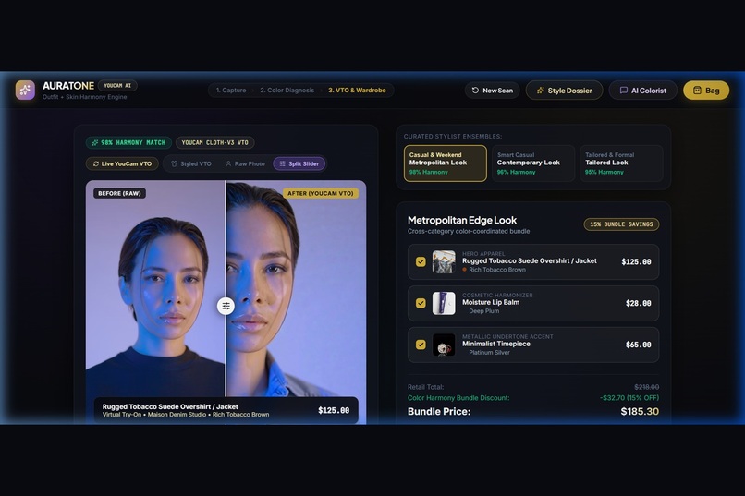Click the 15% Bundle Savings badge
The height and width of the screenshot is (496, 745).
click(x=621, y=224)
